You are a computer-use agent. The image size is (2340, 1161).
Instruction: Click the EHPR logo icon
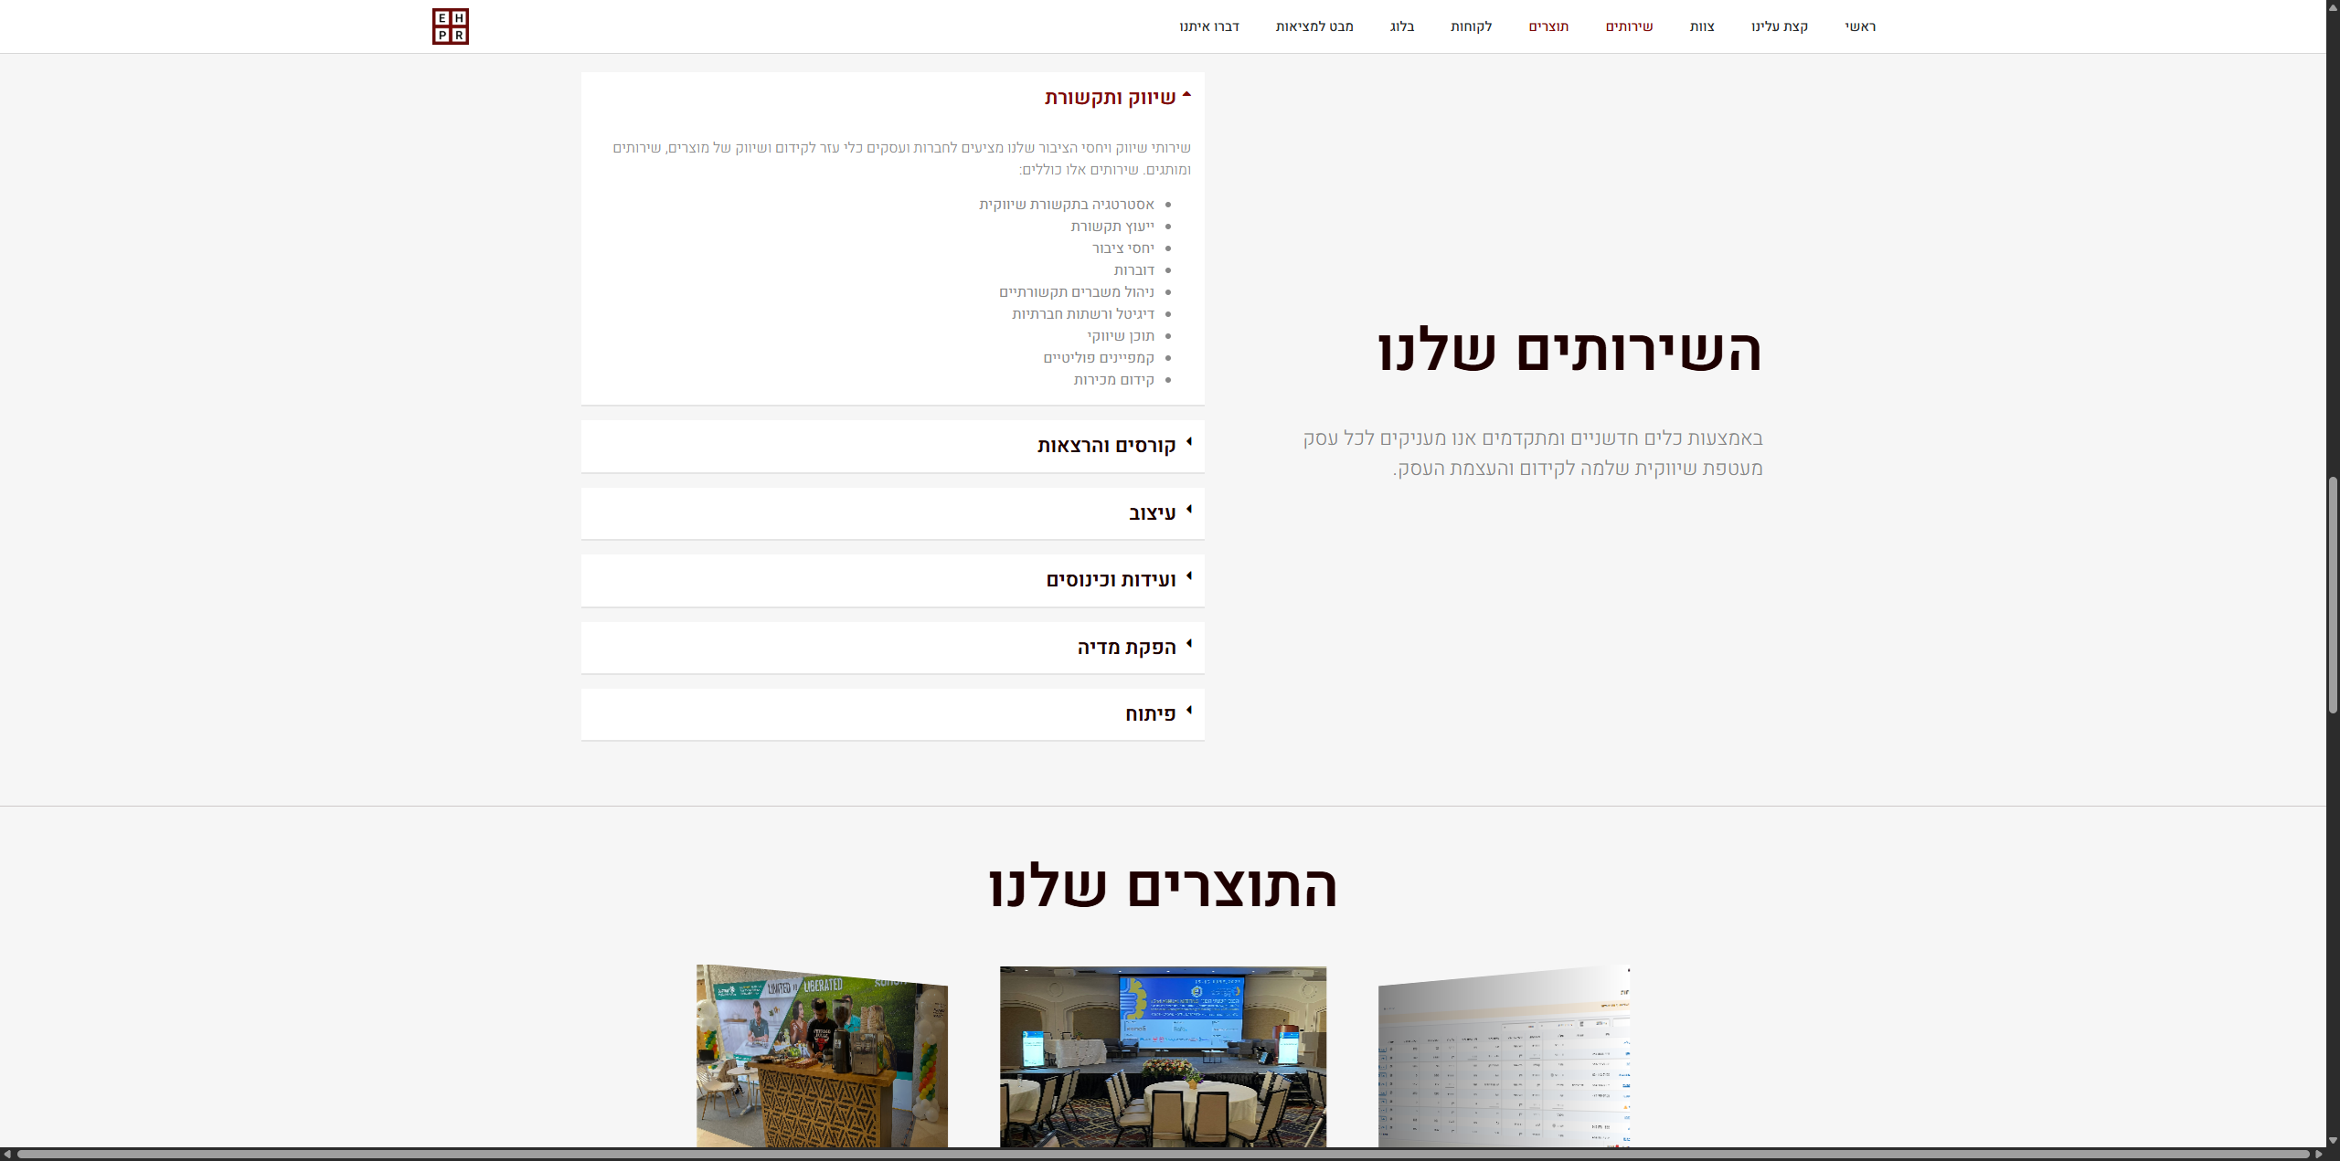(450, 26)
